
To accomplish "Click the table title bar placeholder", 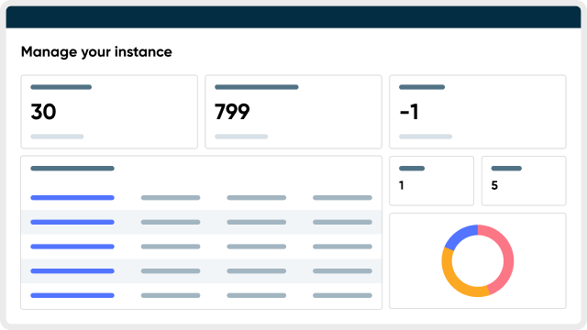I will 72,169.
